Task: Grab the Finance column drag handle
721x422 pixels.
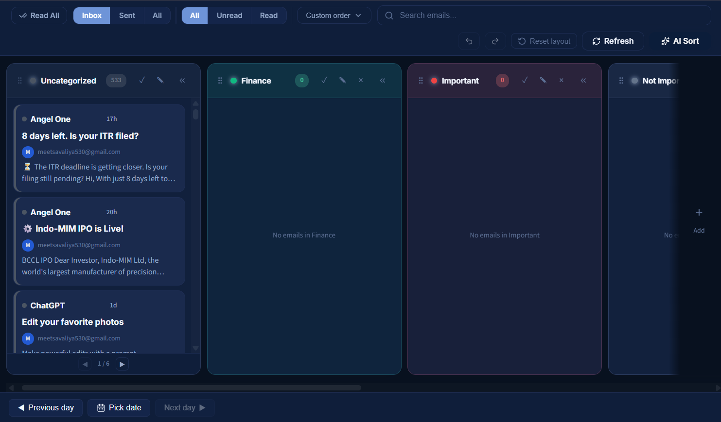Action: coord(220,81)
